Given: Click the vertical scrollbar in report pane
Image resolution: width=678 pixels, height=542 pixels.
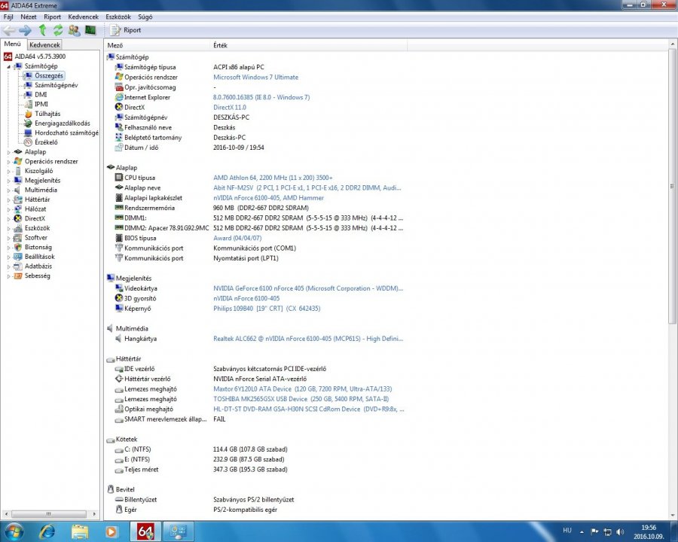Looking at the screenshot, I should point(673,186).
